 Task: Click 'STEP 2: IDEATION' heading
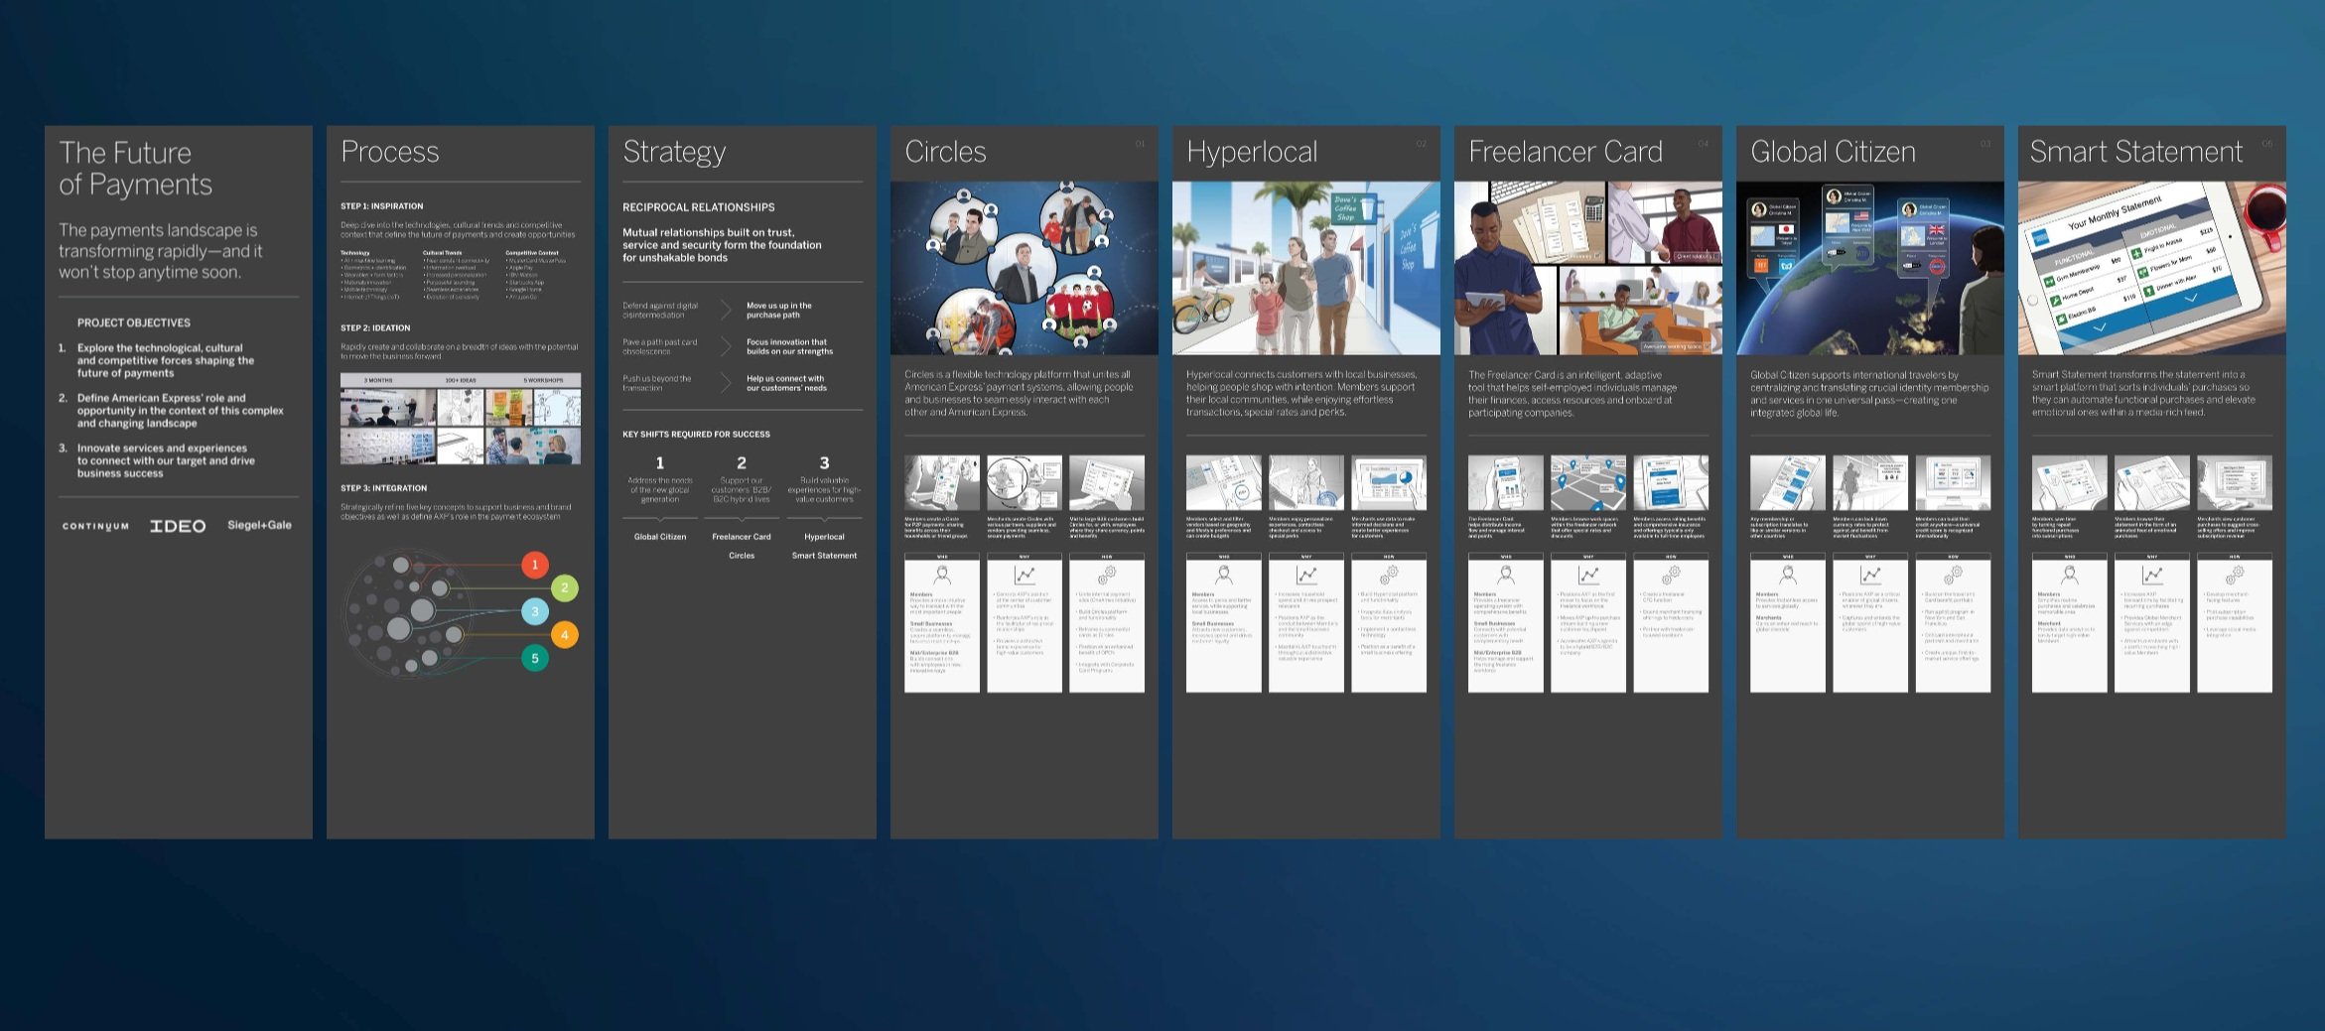(x=375, y=327)
